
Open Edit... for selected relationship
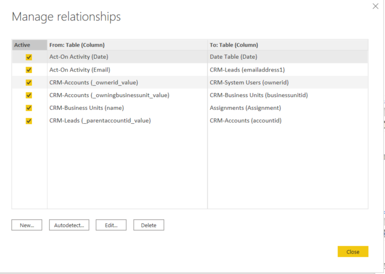pyautogui.click(x=111, y=225)
